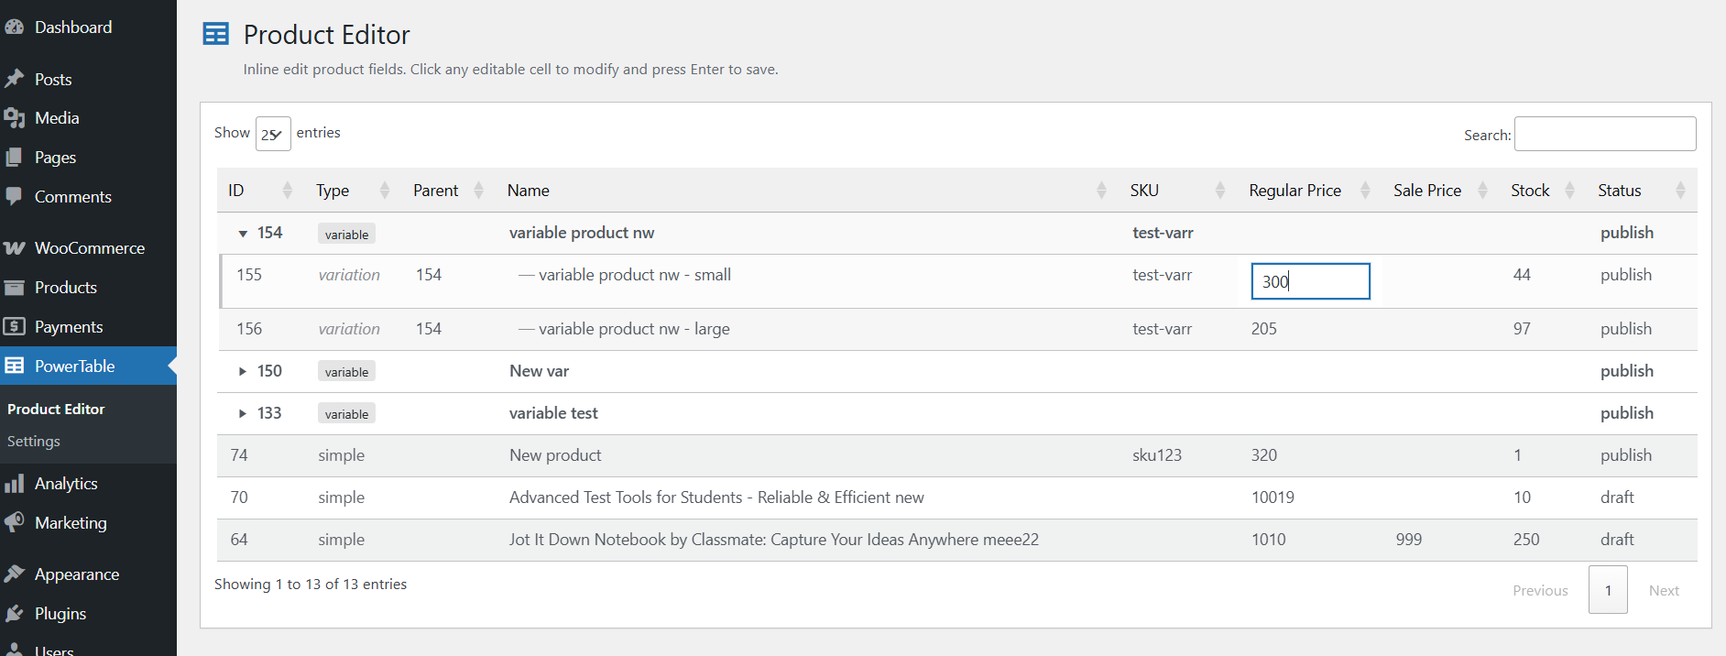Click Sale Price 999 cell

(x=1409, y=540)
